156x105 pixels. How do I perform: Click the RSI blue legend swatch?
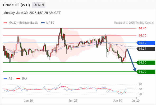[x=5, y=79]
